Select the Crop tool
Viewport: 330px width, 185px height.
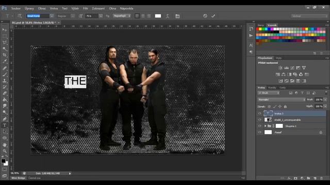(x=5, y=55)
